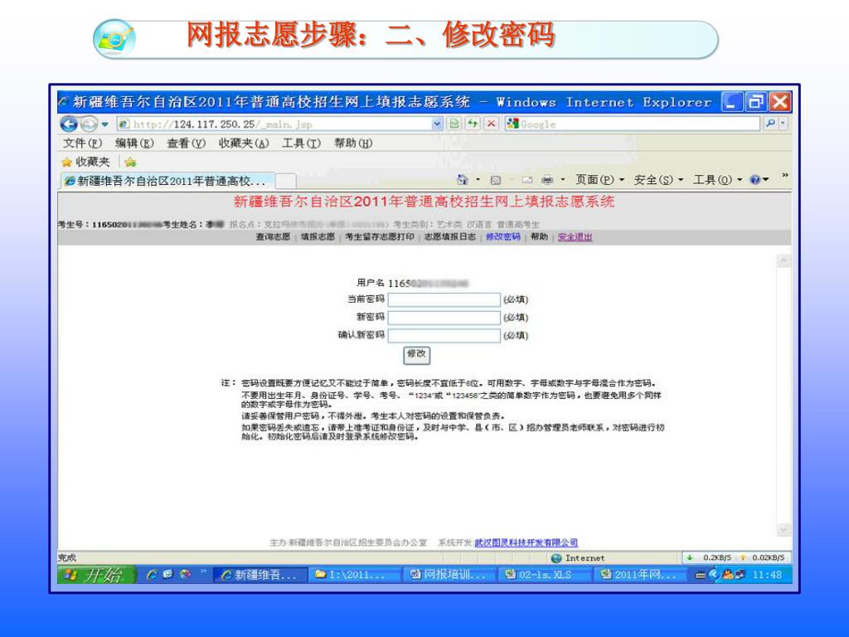This screenshot has width=849, height=637.
Task: Click the download speed 0.2KB/S indicator
Action: pyautogui.click(x=710, y=557)
